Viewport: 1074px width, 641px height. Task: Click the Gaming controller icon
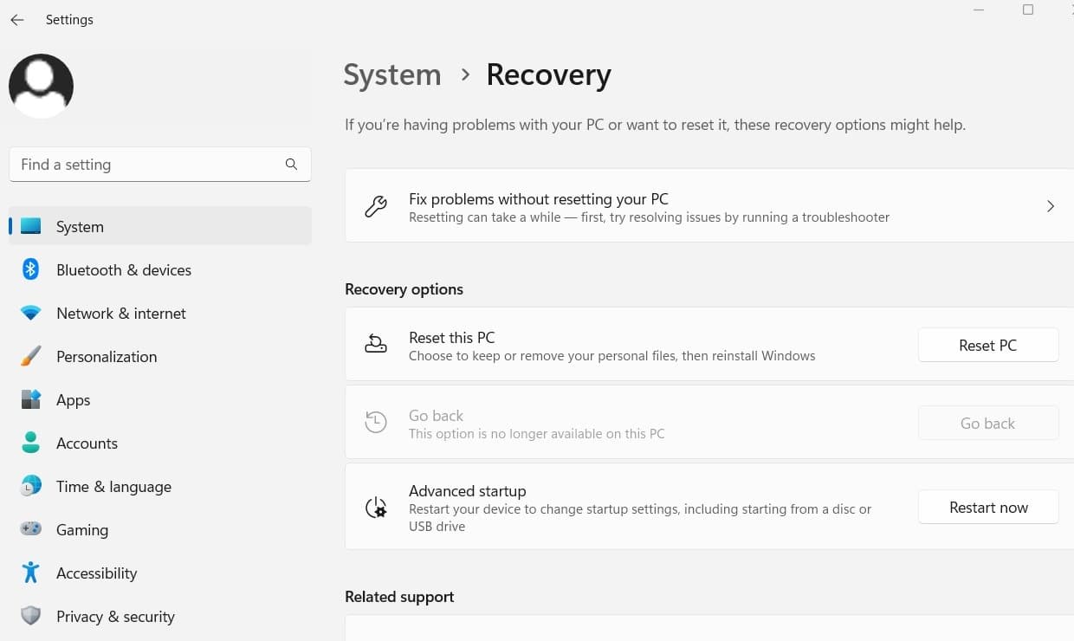pyautogui.click(x=31, y=529)
